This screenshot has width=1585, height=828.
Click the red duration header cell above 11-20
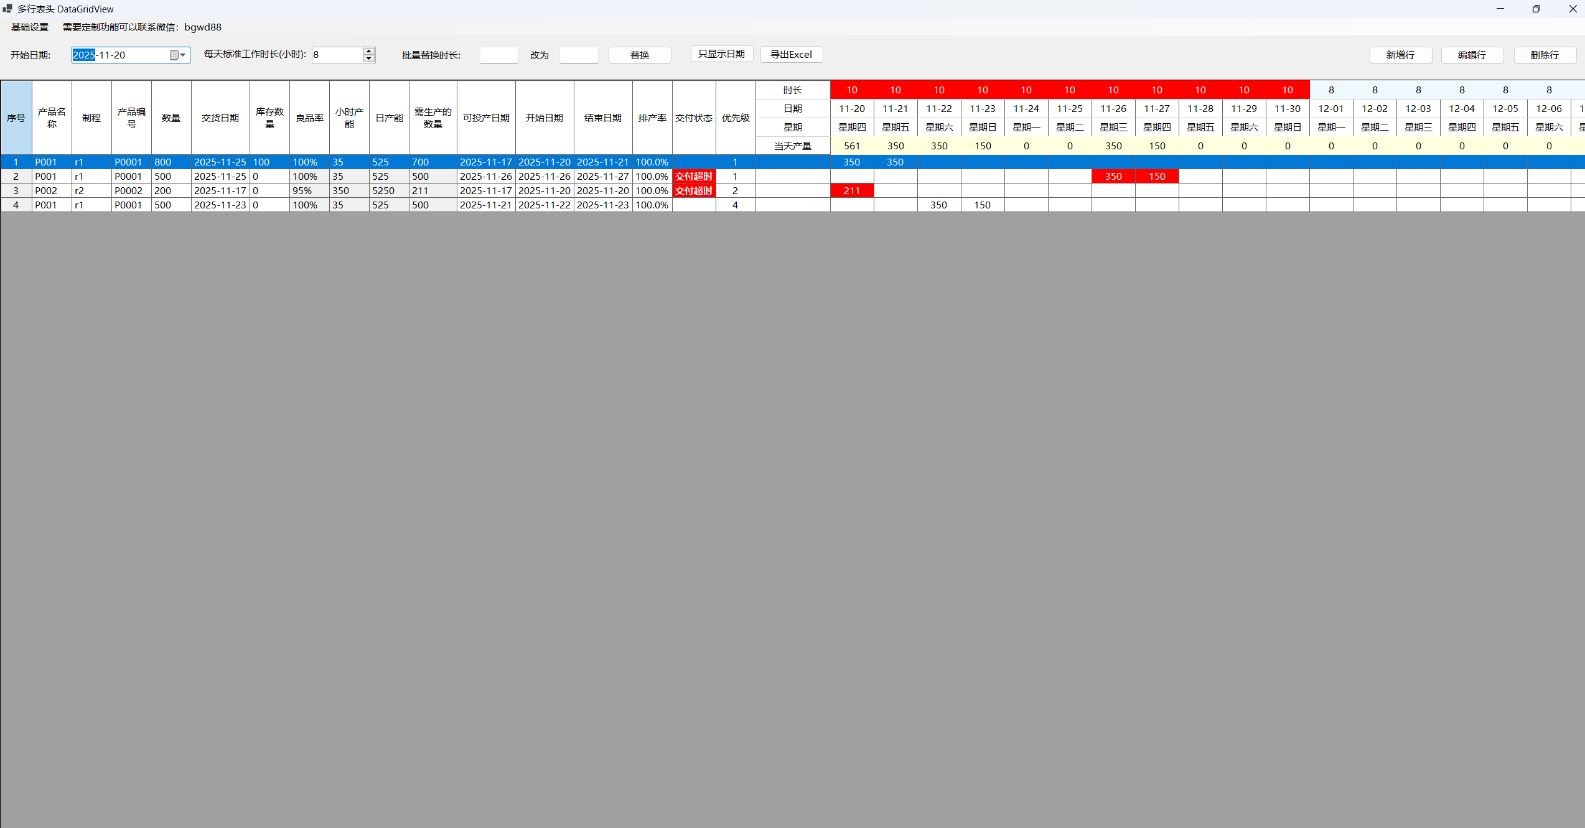tap(851, 89)
